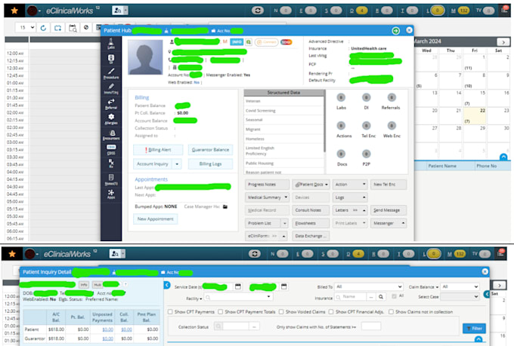The image size is (514, 346).
Task: Open the Rx sidebar icon
Action: tap(111, 163)
